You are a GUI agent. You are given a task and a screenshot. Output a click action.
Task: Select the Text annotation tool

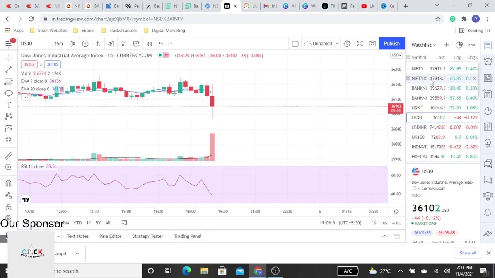(9, 105)
